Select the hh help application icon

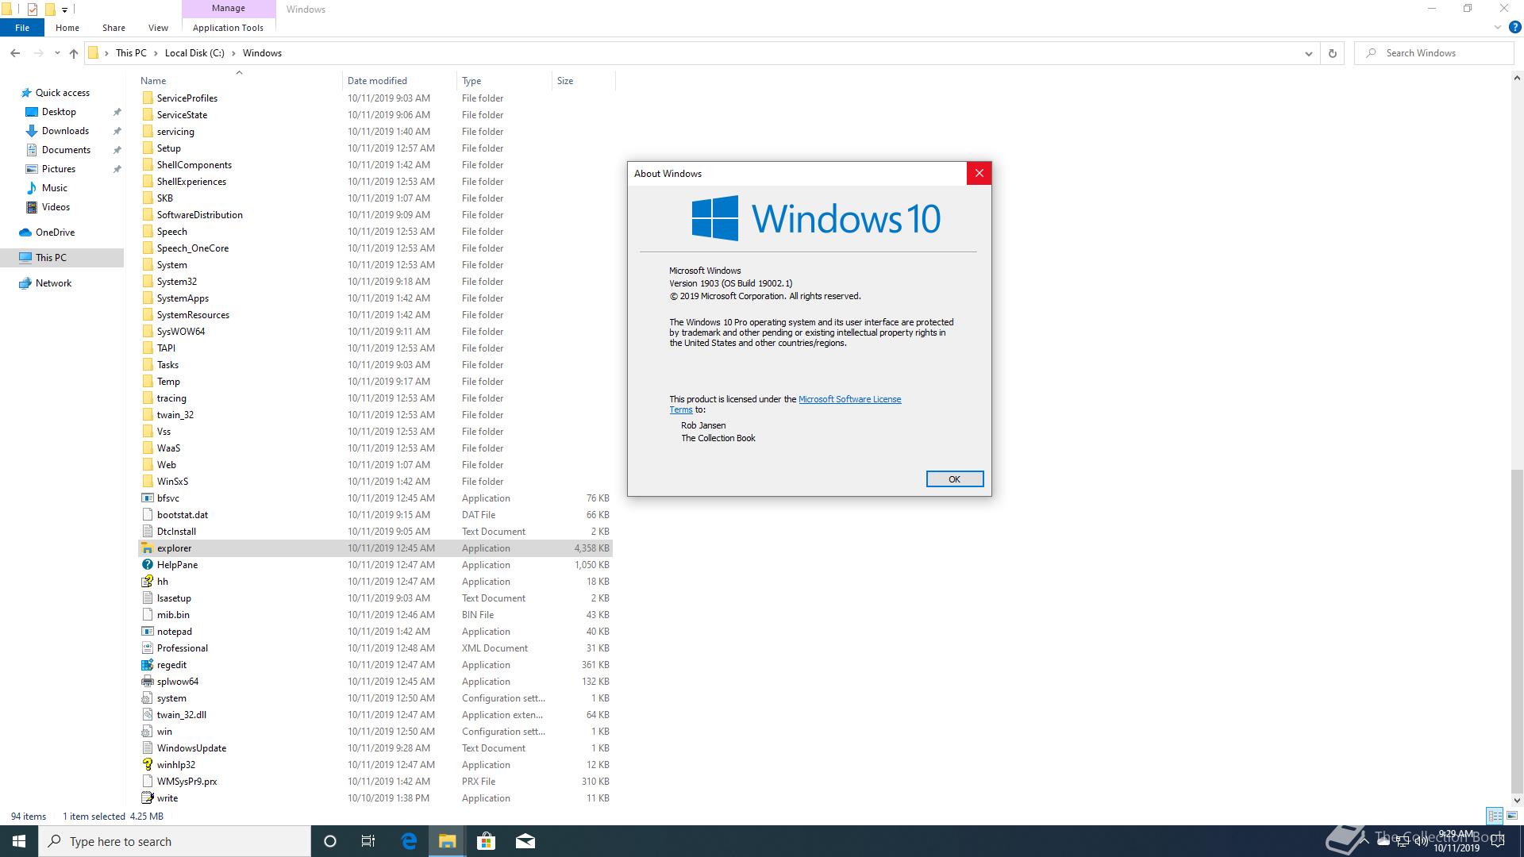[x=147, y=582]
